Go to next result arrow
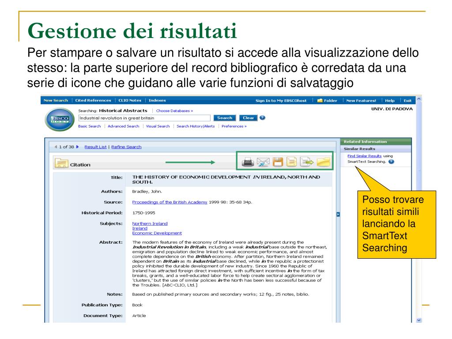The width and height of the screenshot is (452, 339). click(77, 147)
